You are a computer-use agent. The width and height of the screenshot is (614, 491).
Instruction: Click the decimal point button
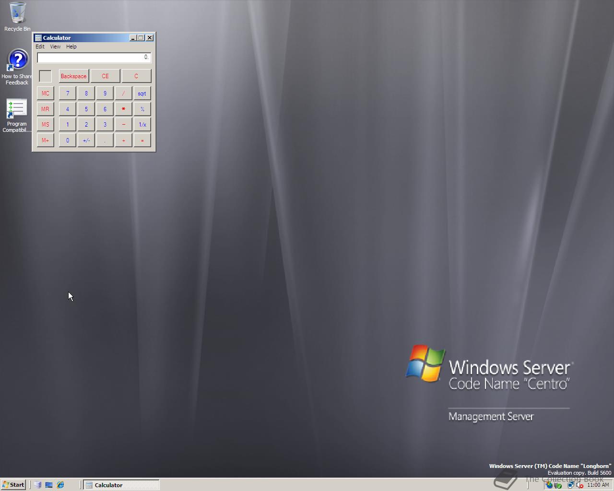tap(105, 140)
